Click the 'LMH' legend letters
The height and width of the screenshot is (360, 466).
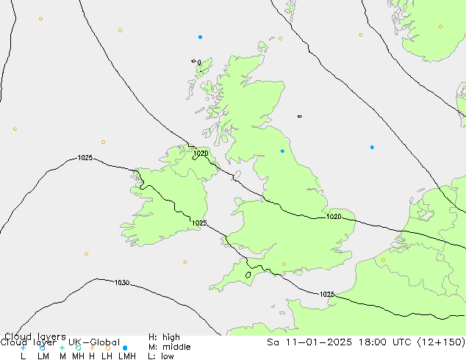pos(127,356)
